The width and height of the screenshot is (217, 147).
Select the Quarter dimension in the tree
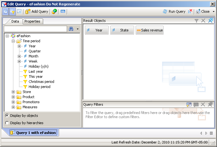coord(35,51)
